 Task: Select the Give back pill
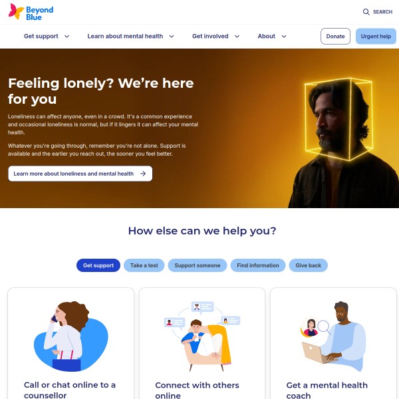pos(308,265)
